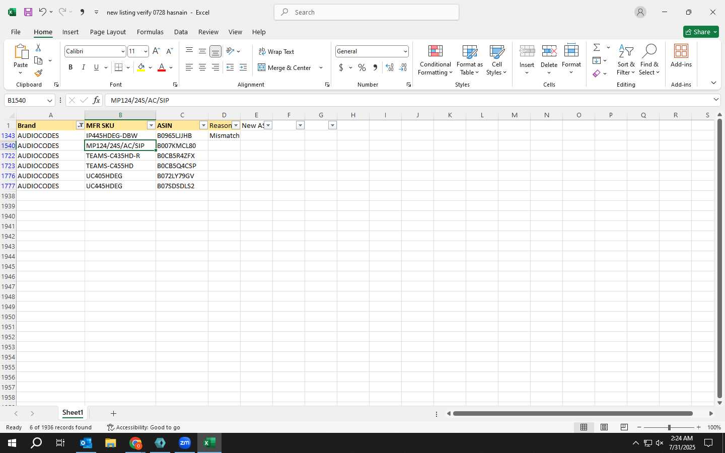This screenshot has height=453, width=725.
Task: Open the Orientation text rotation icon
Action: 230,51
